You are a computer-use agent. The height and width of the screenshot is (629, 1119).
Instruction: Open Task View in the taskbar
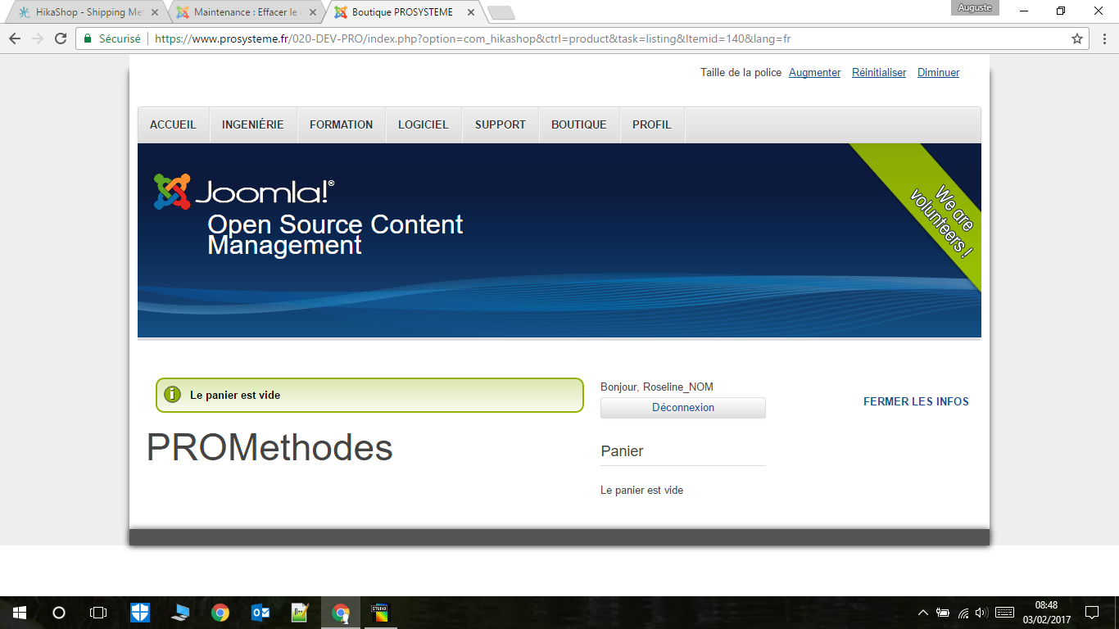[x=98, y=612]
